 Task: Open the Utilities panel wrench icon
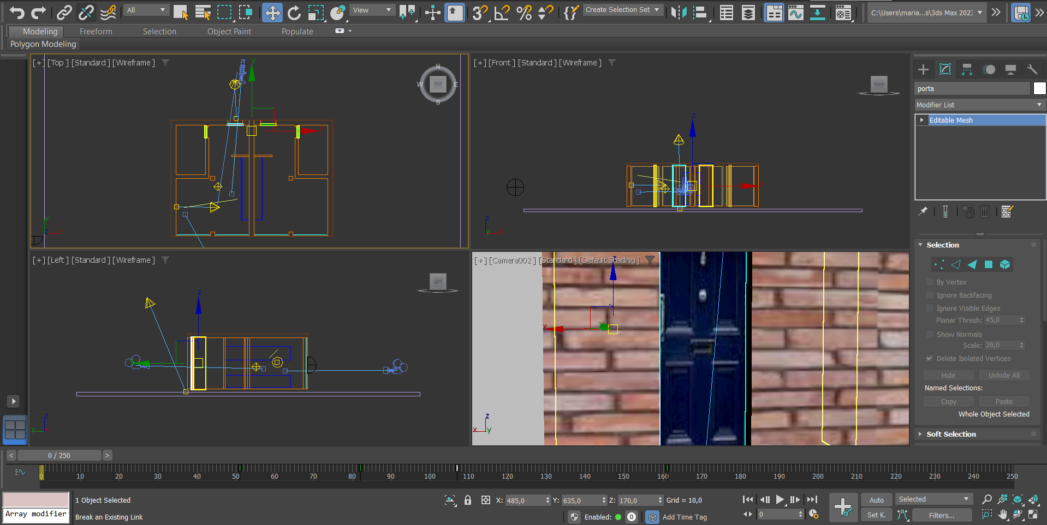(x=1032, y=69)
